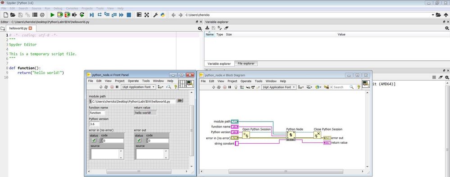
Task: Open Align Objects dropdown in Block Diagram
Action: click(x=301, y=87)
